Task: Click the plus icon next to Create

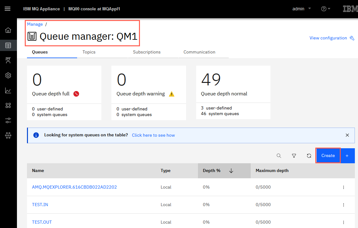Action: coord(347,156)
